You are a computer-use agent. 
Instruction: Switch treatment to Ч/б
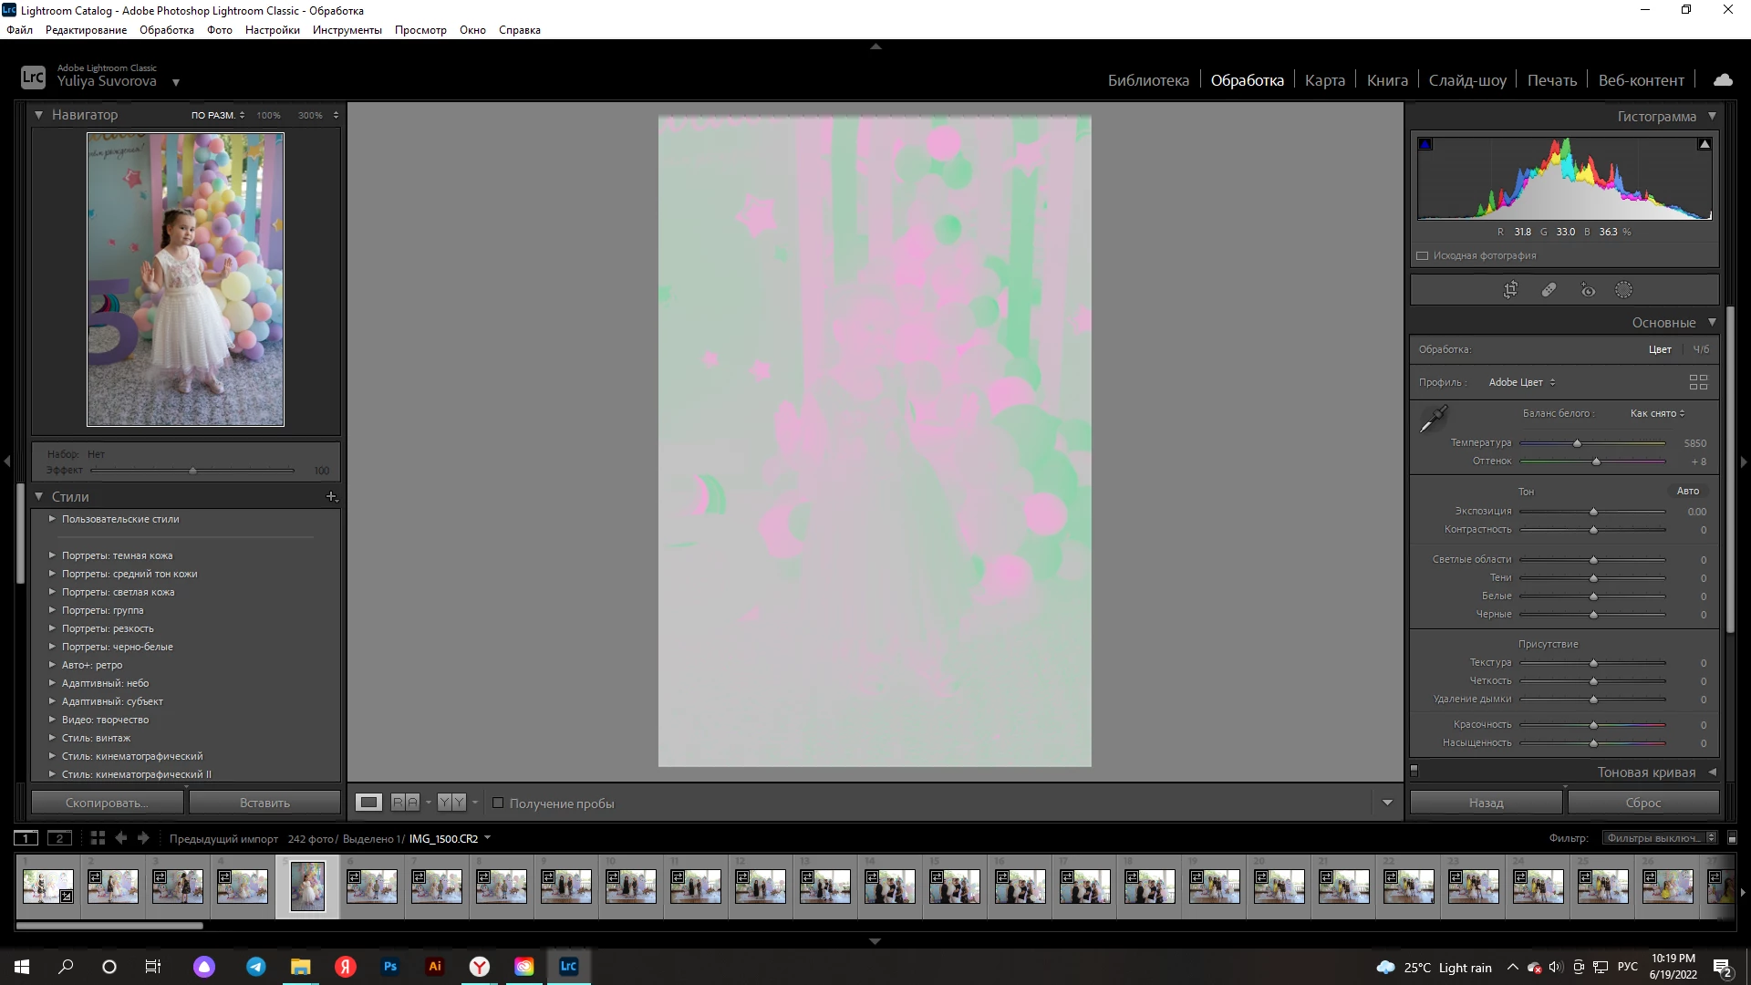(1701, 349)
